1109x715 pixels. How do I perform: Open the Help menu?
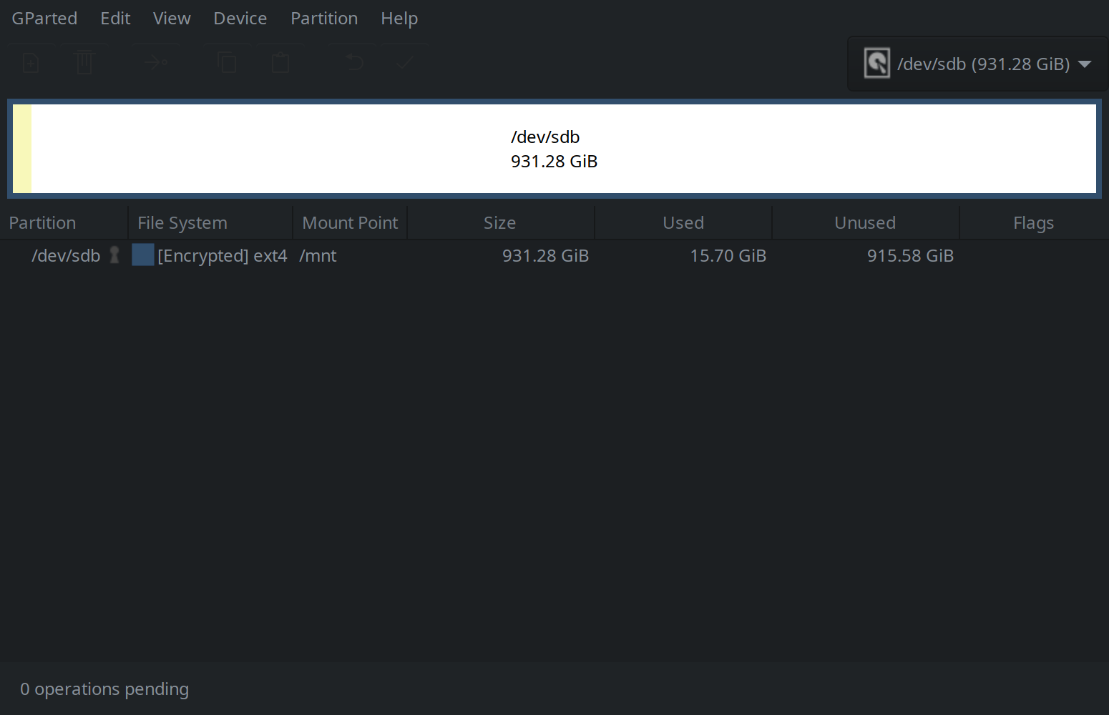399,19
